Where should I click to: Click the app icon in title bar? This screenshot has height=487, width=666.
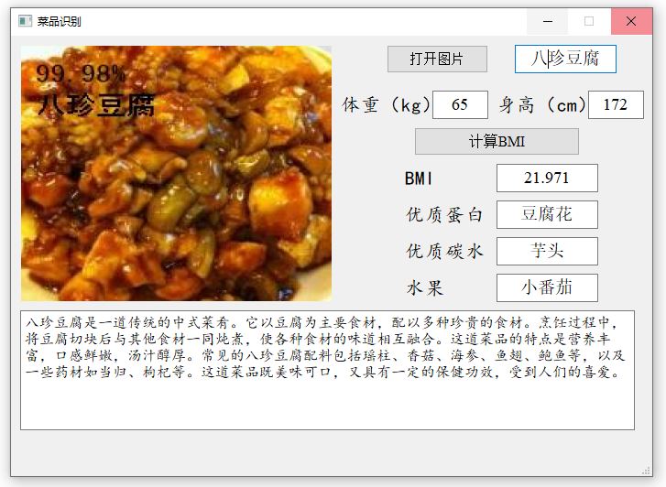pyautogui.click(x=25, y=21)
